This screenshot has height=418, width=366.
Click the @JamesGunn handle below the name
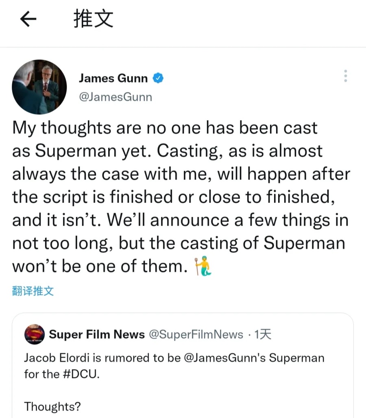(x=115, y=97)
